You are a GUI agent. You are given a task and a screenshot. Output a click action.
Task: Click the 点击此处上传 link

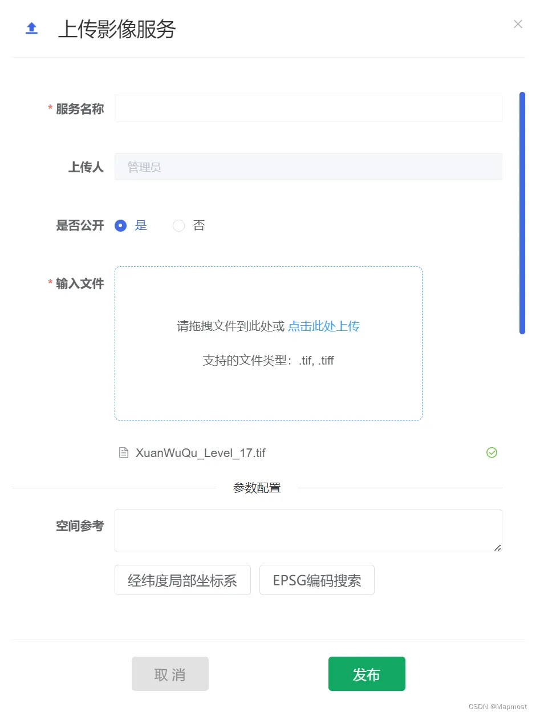click(324, 326)
